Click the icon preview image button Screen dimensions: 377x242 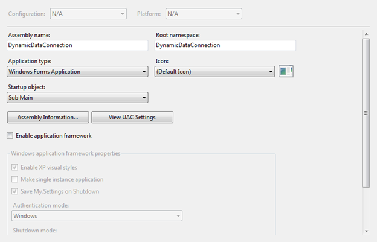[286, 71]
